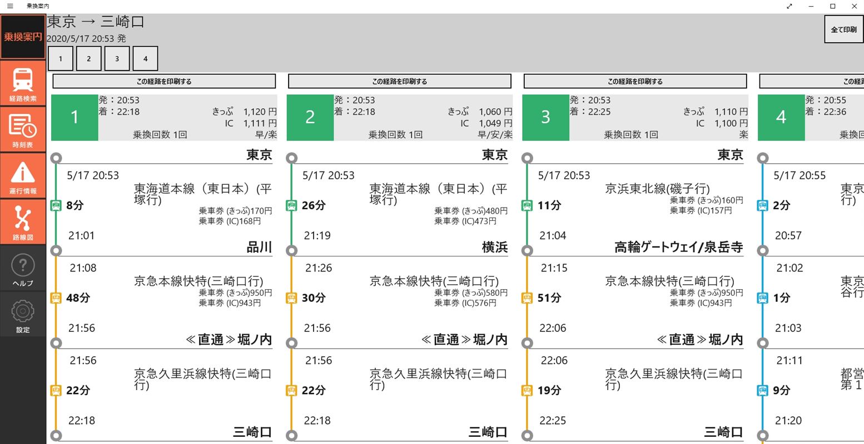Click the yellow train icon at 19分 in route 3
The width and height of the screenshot is (864, 444).
point(527,391)
